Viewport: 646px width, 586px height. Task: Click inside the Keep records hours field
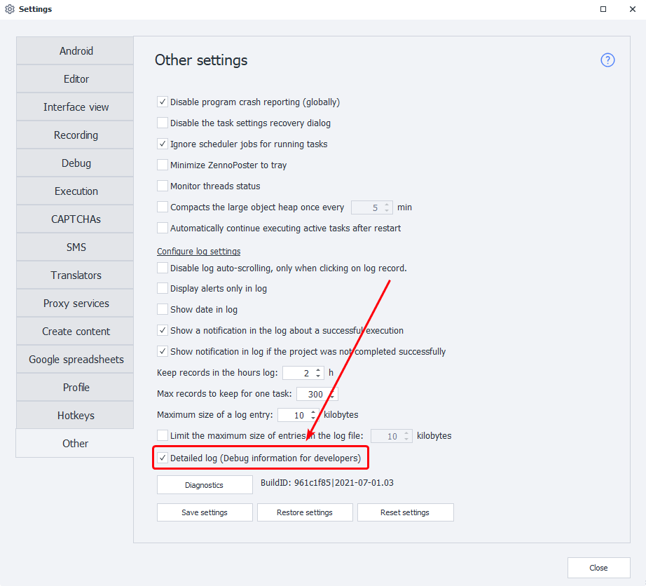tap(298, 373)
